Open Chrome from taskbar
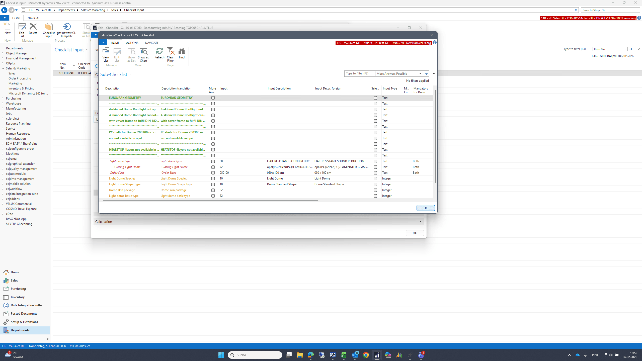 (366, 355)
